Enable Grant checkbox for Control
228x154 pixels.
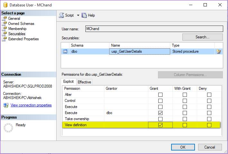[160, 101]
